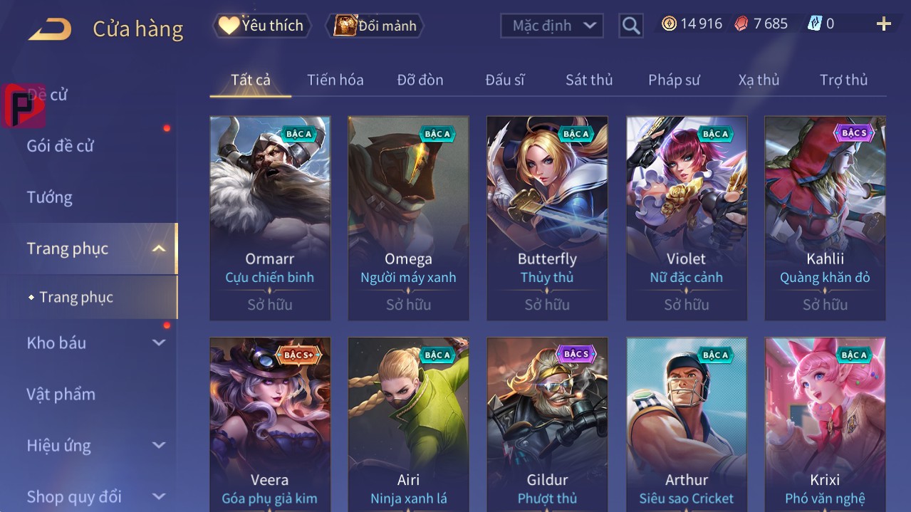Switch to the Tiến hóa tab
The height and width of the screenshot is (512, 911).
coord(335,80)
